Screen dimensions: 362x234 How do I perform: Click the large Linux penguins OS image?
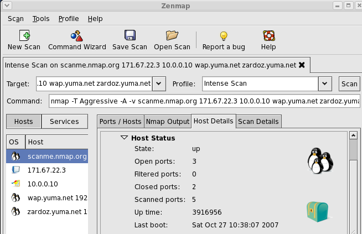(x=320, y=160)
